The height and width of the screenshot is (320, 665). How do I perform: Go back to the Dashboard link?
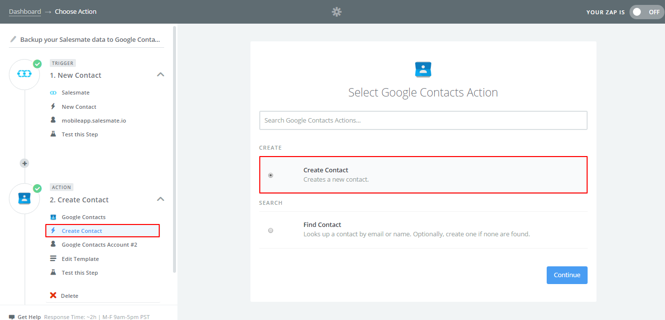[25, 11]
